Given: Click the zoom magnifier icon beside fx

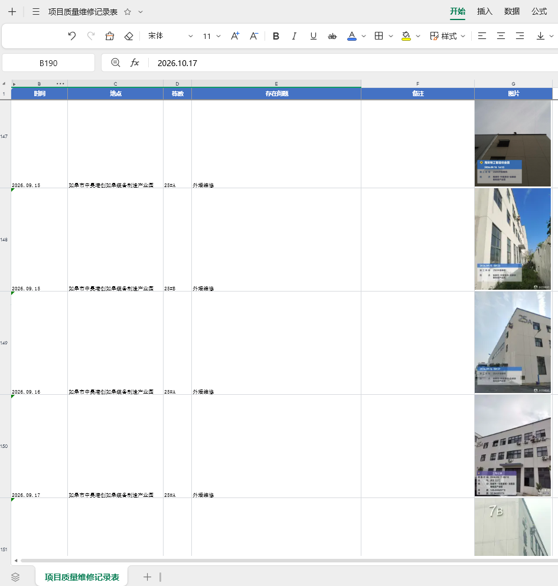Looking at the screenshot, I should click(x=116, y=63).
